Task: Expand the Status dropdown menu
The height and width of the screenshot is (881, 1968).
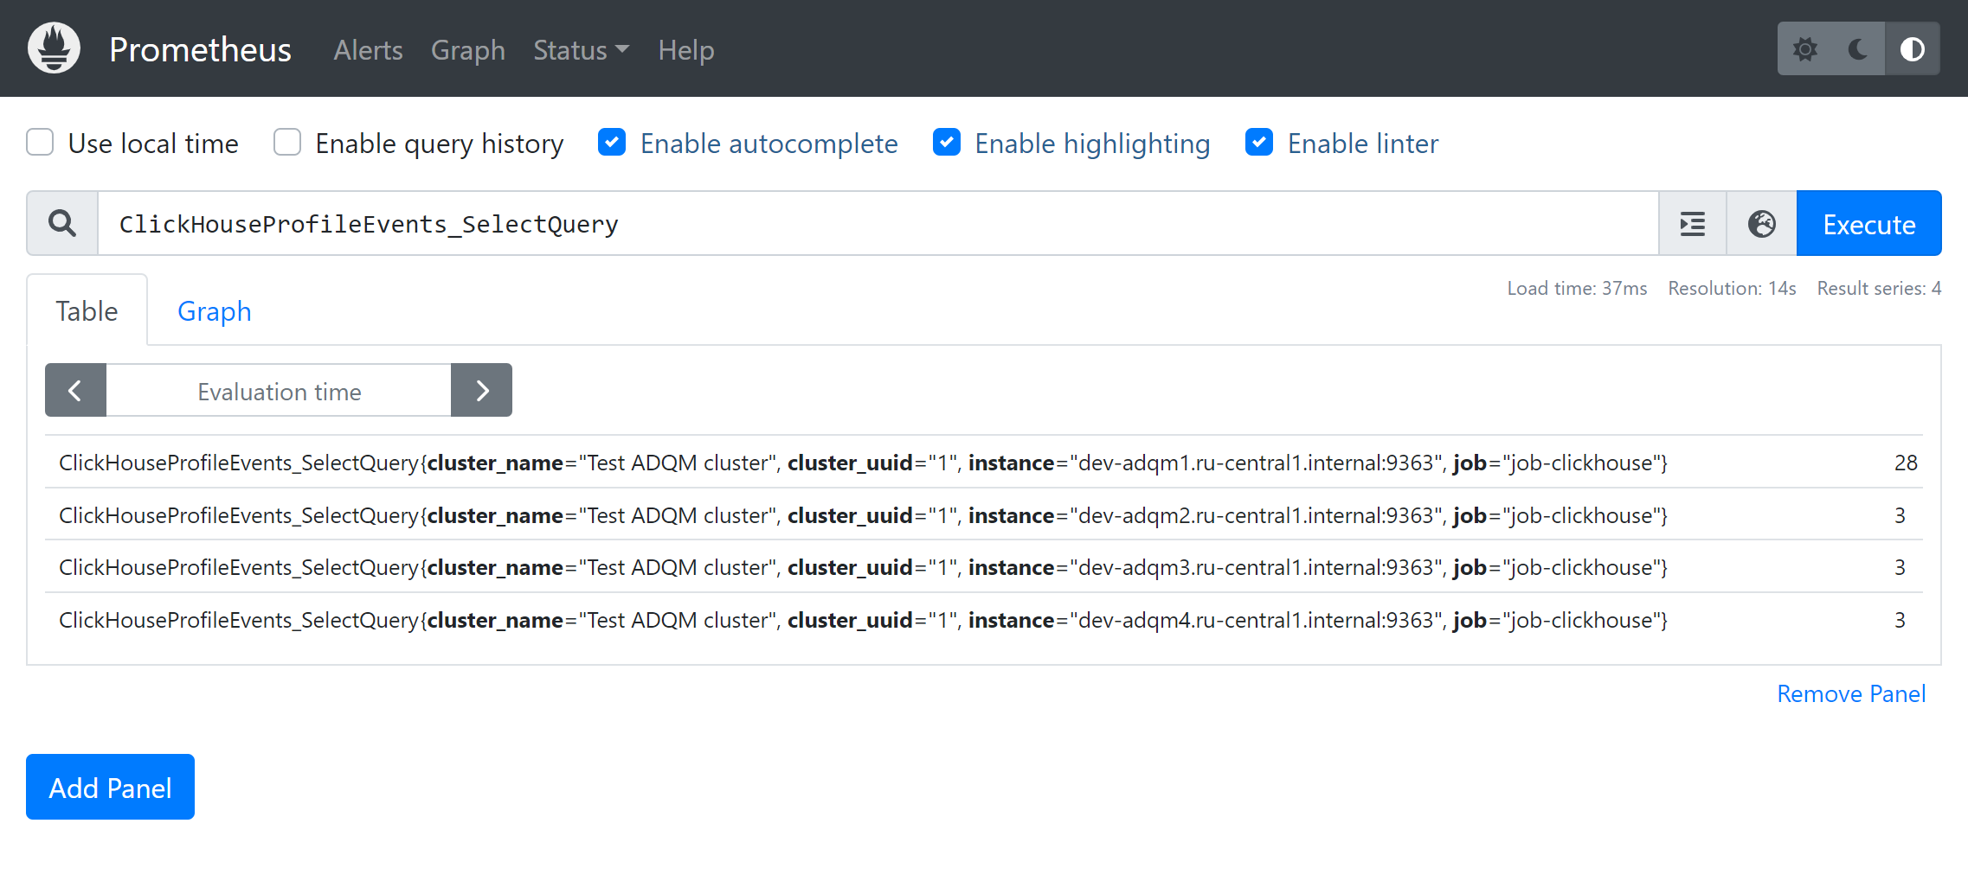Action: (581, 50)
